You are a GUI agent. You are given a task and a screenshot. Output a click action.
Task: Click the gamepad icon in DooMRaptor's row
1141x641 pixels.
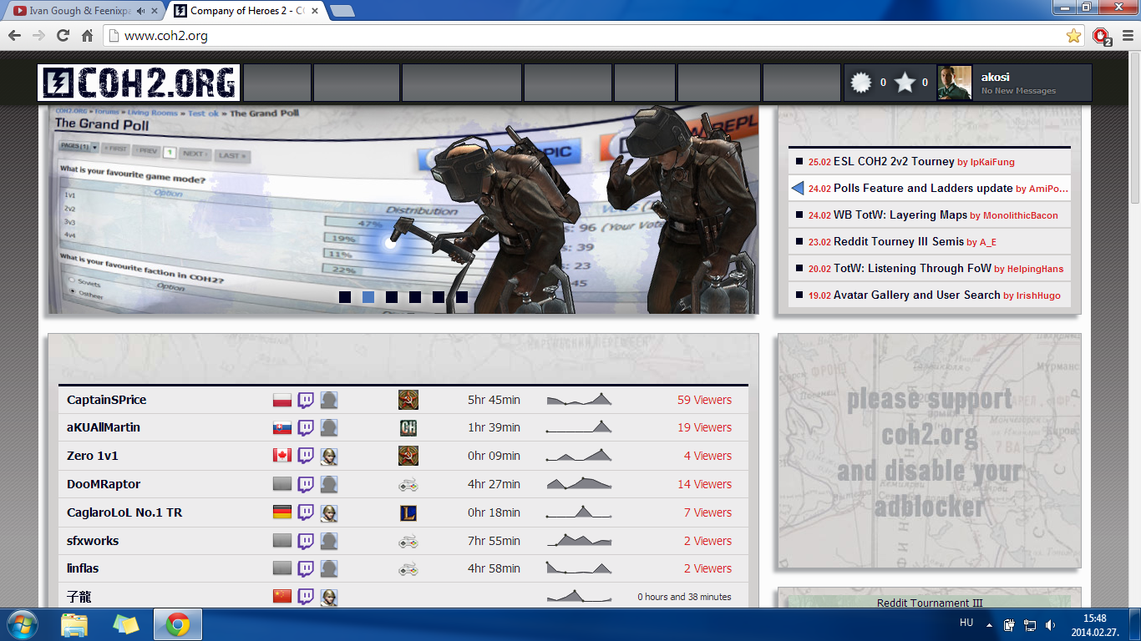point(408,484)
